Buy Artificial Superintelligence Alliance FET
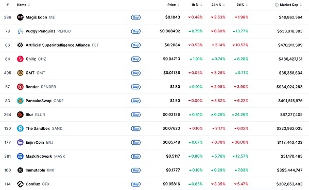This screenshot has height=190, width=309. pos(136,45)
